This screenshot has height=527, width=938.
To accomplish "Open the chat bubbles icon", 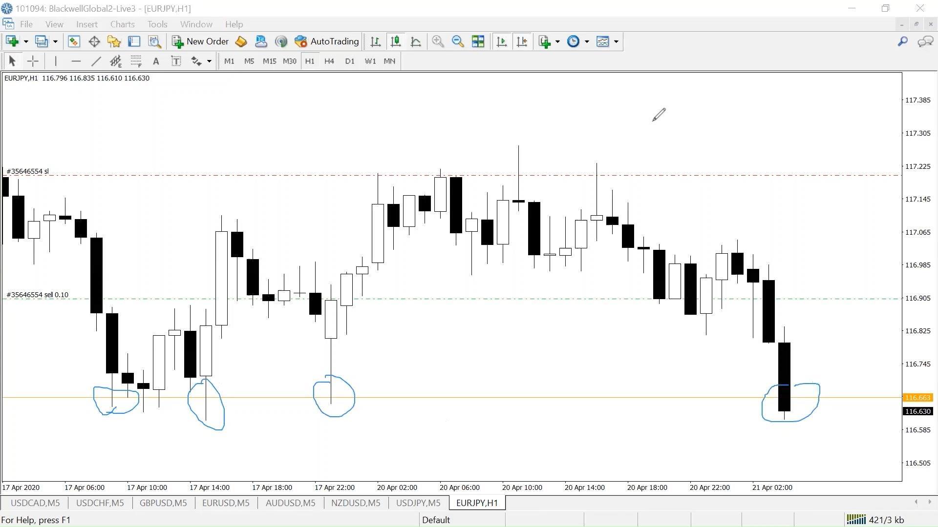I will click(x=925, y=41).
